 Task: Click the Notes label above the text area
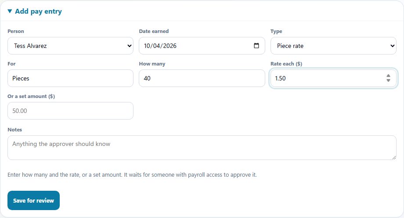[14, 130]
